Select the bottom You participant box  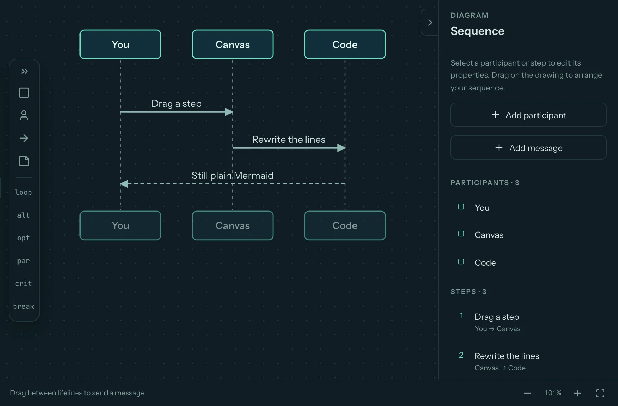pyautogui.click(x=120, y=225)
